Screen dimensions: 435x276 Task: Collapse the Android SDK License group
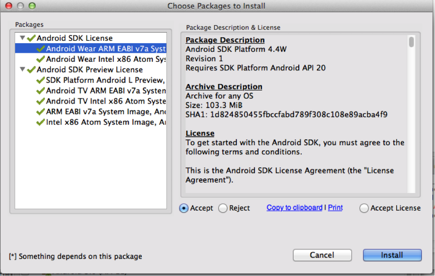(23, 38)
